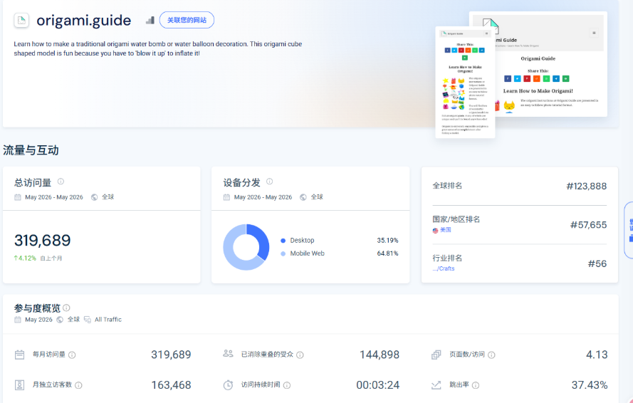Click the origami.guide domain heading

84,21
